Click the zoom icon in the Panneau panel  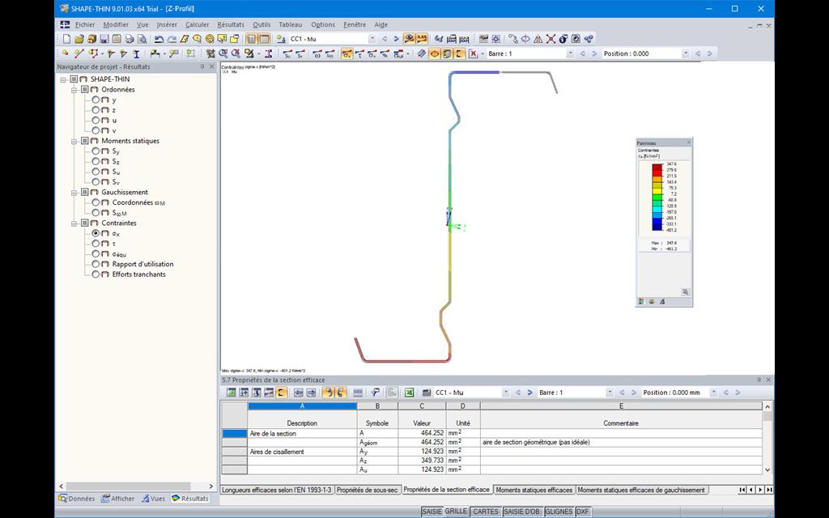(685, 291)
